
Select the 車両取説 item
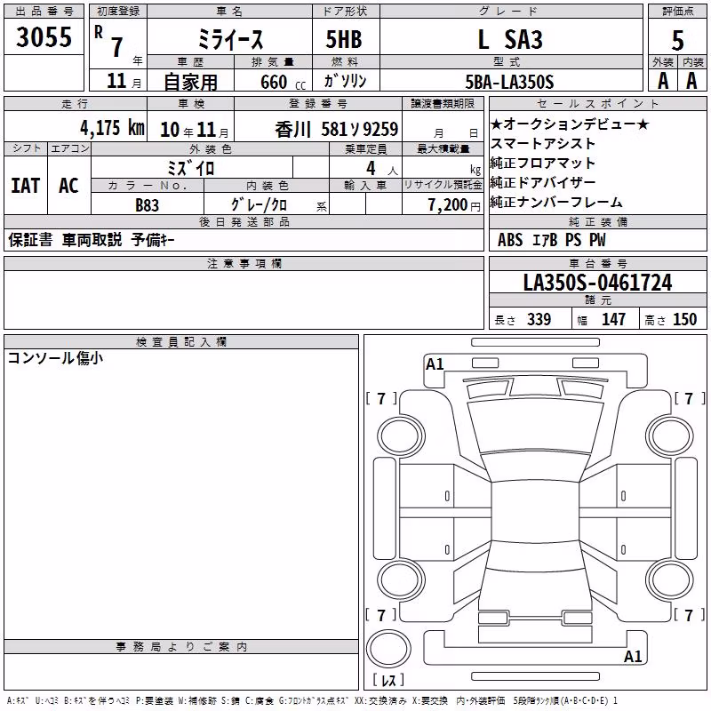coord(92,239)
